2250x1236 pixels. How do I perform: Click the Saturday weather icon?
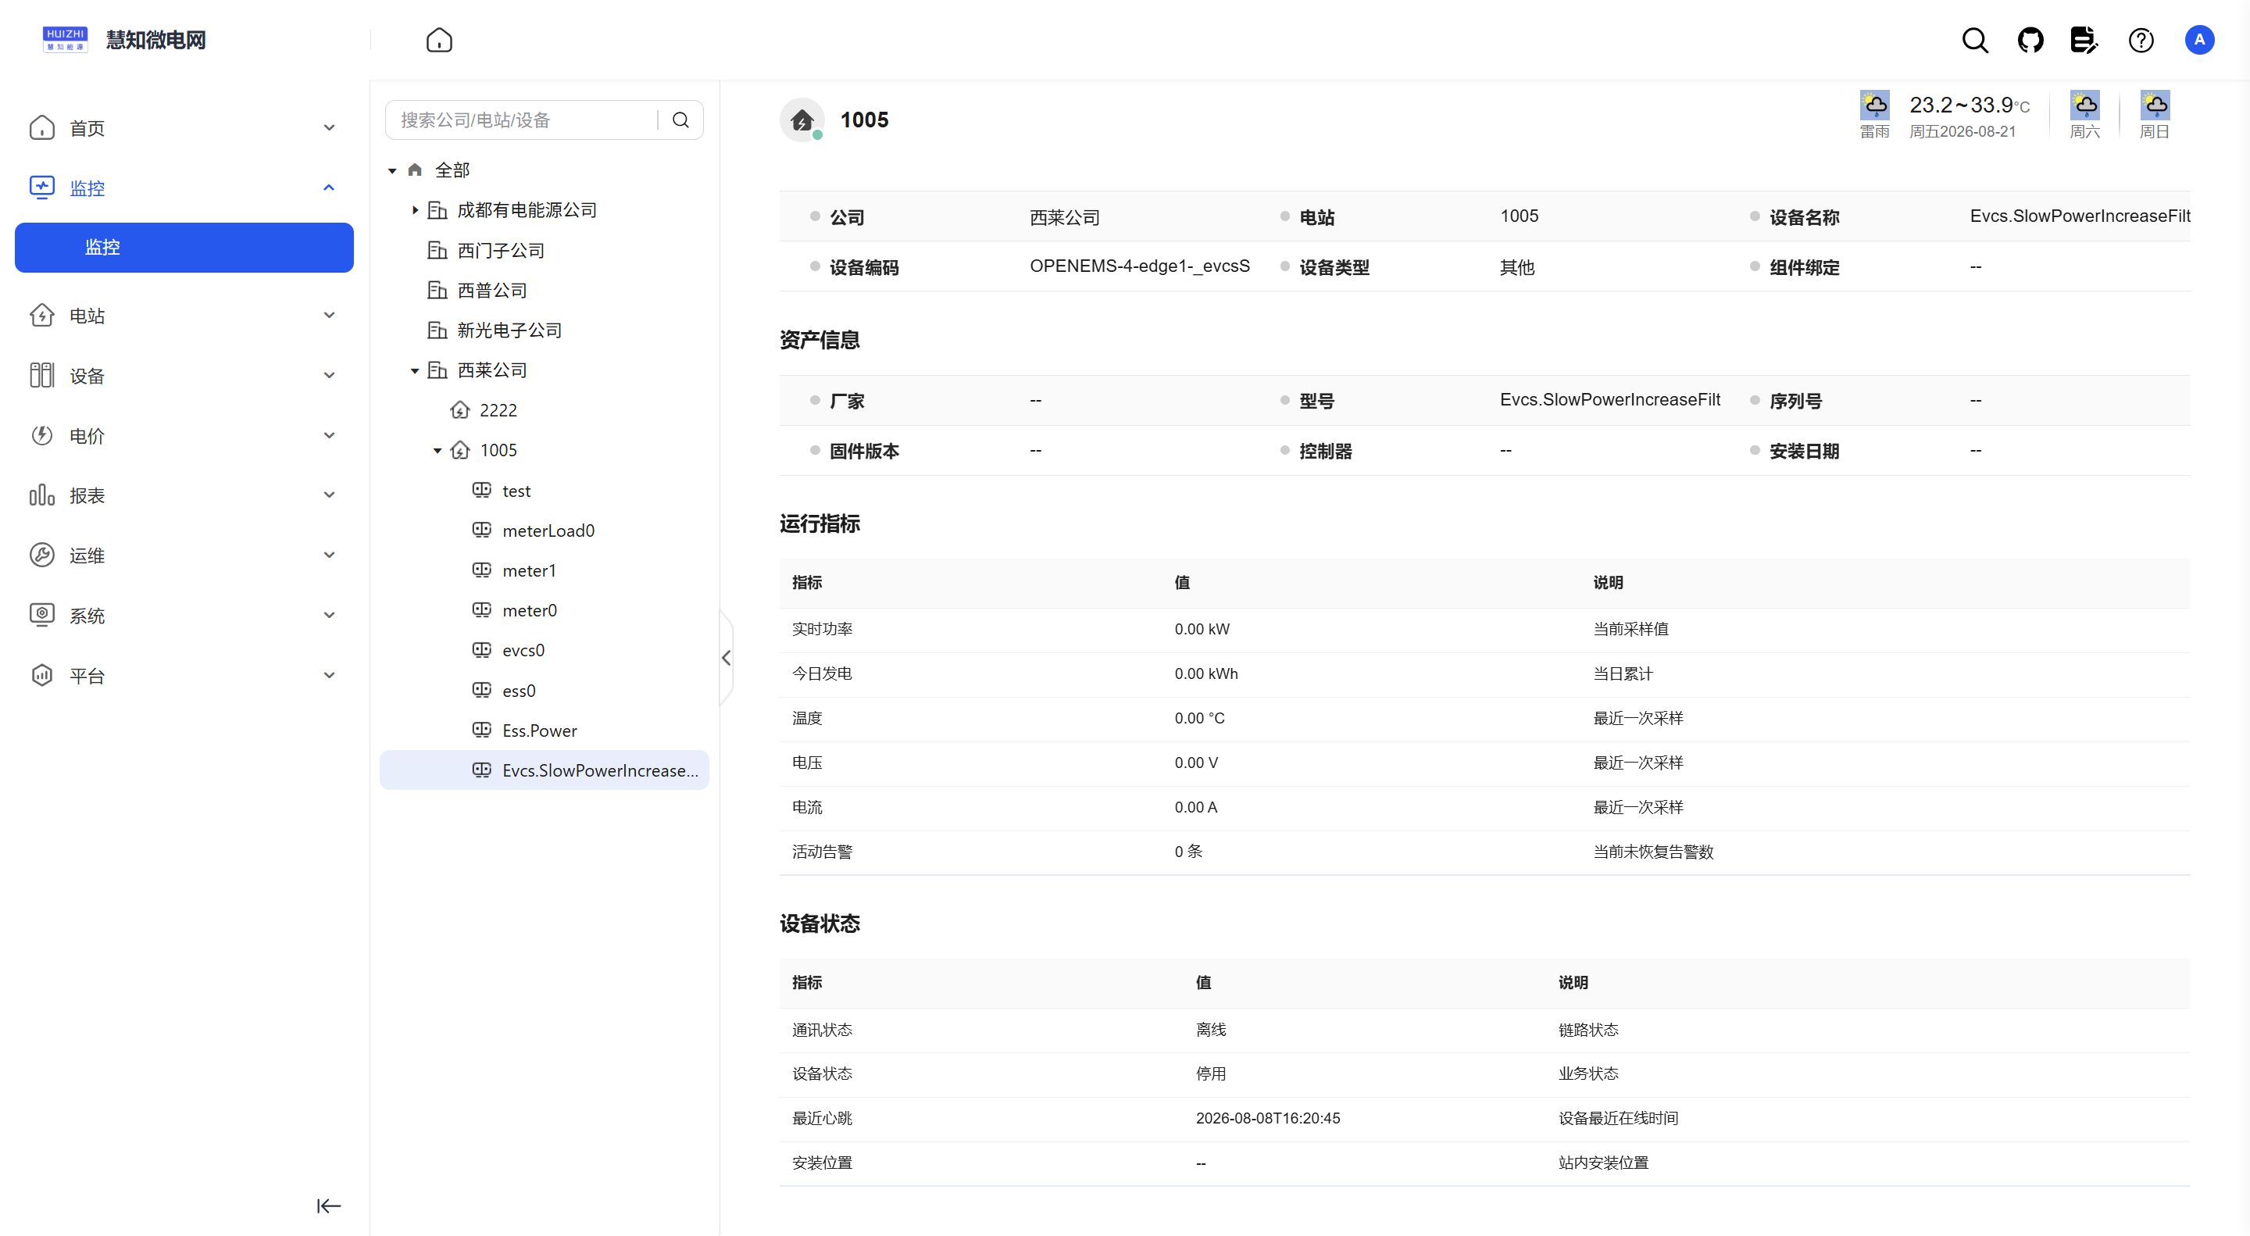(2084, 105)
